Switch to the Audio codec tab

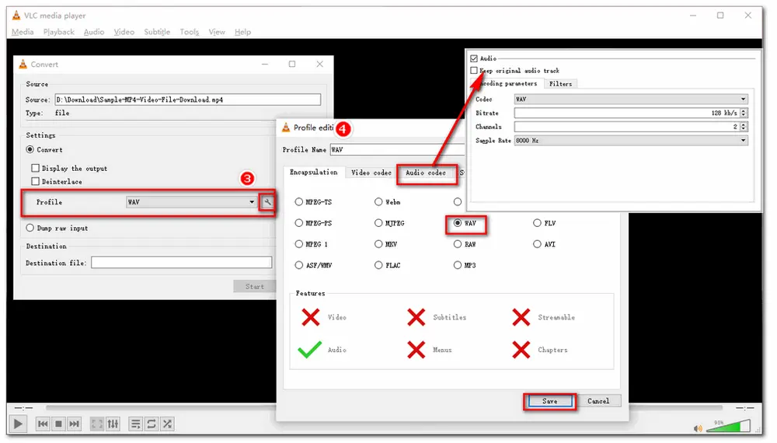coord(426,173)
